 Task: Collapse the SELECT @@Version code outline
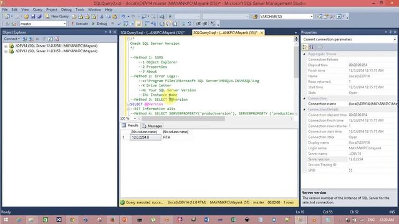tap(128, 104)
